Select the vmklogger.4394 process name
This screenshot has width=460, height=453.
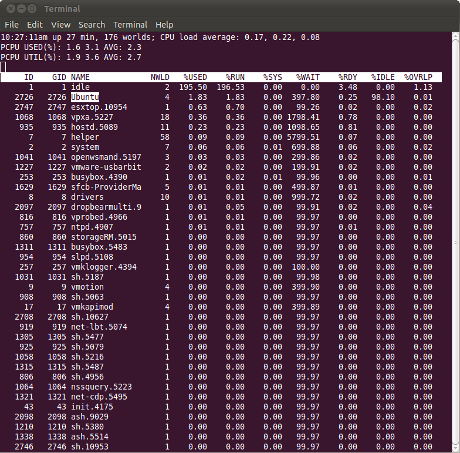[104, 267]
